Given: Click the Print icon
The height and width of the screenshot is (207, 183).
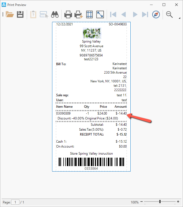Looking at the screenshot, I should point(68,14).
